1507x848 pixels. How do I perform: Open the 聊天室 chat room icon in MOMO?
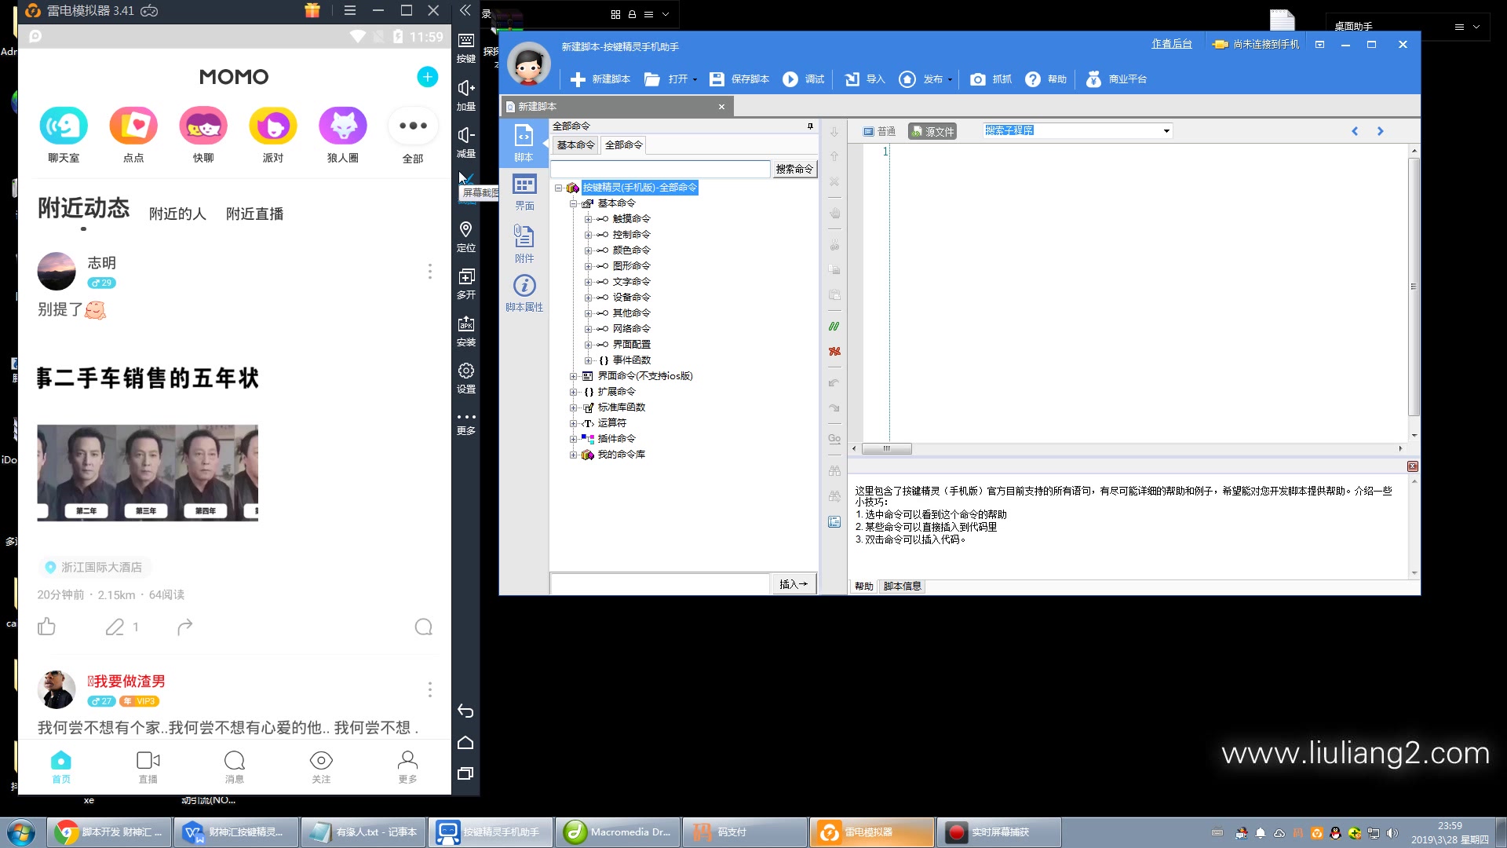64,126
